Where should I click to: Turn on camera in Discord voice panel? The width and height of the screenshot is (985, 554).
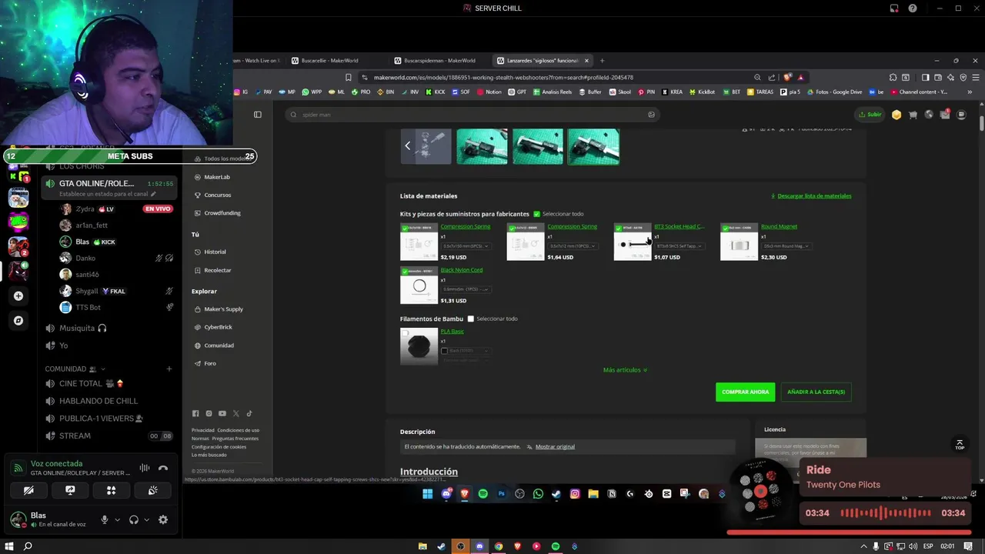pos(28,490)
